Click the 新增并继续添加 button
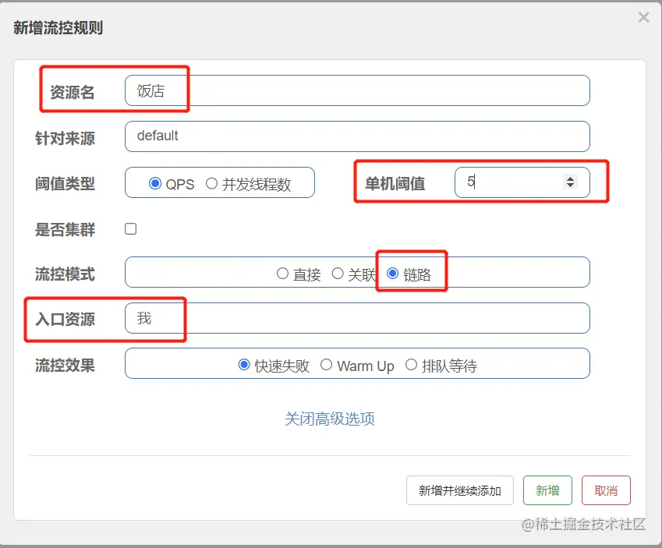The width and height of the screenshot is (662, 548). [460, 490]
